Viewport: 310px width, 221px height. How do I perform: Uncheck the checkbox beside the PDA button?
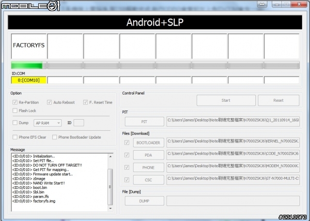(x=127, y=155)
